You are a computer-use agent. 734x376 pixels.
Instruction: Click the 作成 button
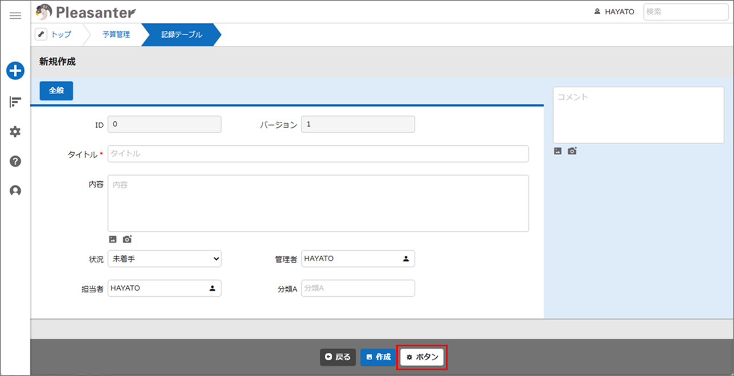[x=378, y=357]
